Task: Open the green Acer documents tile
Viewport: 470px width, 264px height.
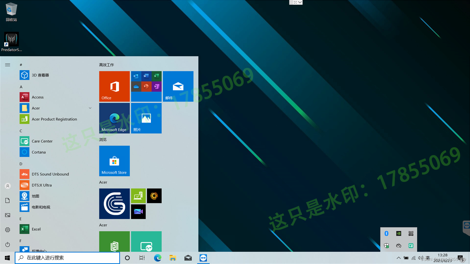Action: point(114,241)
